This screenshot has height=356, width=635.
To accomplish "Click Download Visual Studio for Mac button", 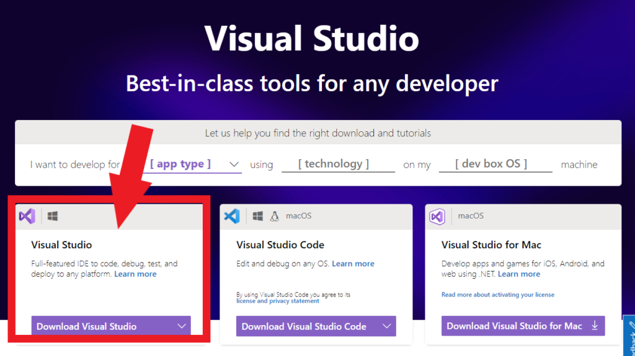I will pyautogui.click(x=514, y=326).
